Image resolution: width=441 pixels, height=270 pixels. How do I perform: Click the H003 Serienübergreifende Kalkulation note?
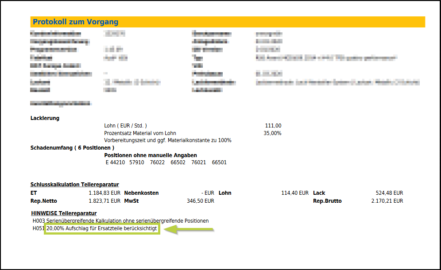pyautogui.click(x=120, y=220)
